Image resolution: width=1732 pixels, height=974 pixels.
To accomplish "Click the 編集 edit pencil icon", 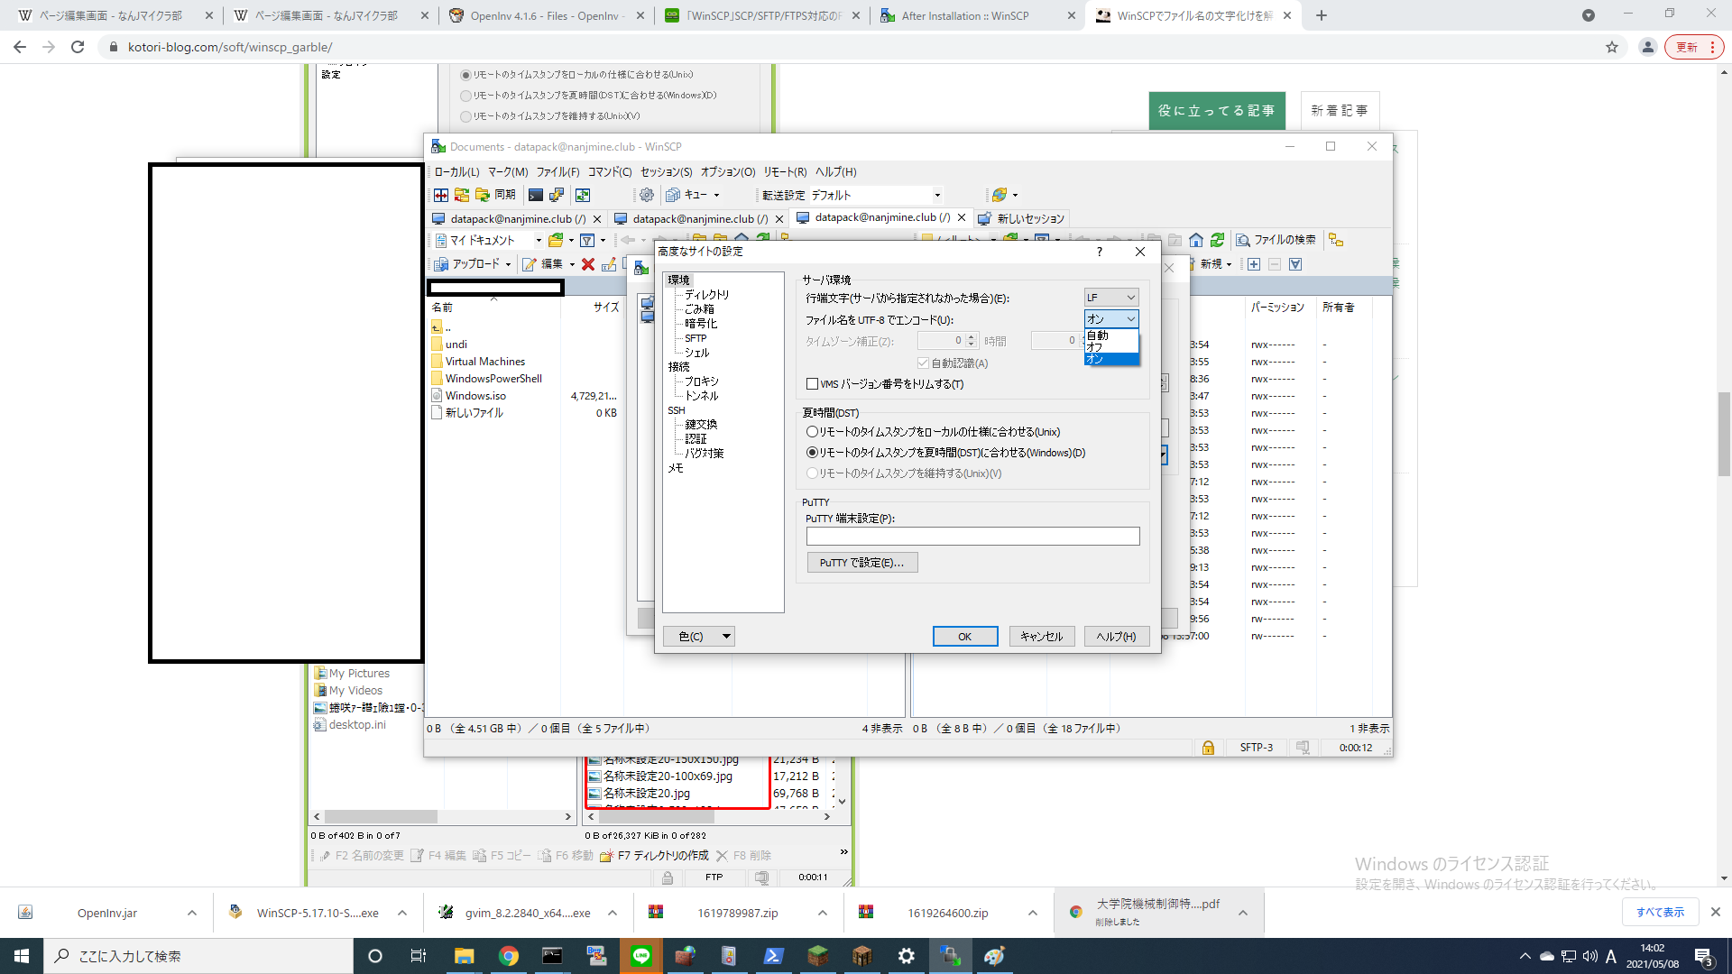I will coord(530,264).
